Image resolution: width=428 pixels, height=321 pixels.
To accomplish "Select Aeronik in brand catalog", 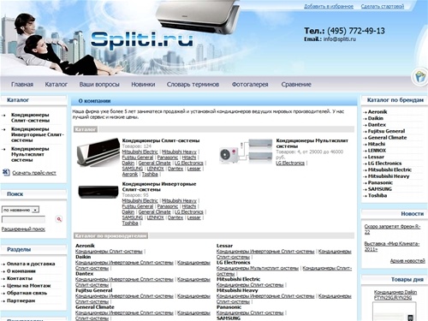I will click(x=377, y=112).
